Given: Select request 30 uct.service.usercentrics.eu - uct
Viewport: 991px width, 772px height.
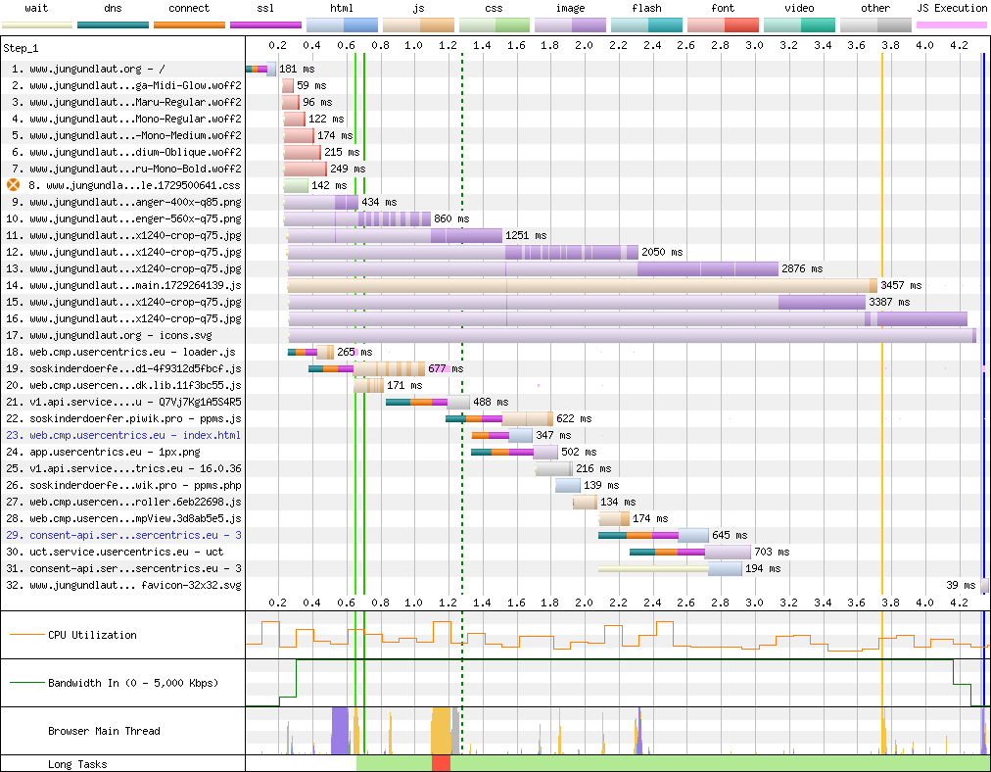Looking at the screenshot, I should coord(115,552).
